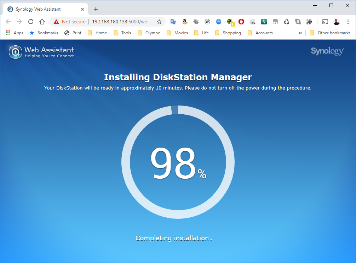The image size is (356, 263).
Task: Open the gray mask extension icon
Action: coord(275,22)
